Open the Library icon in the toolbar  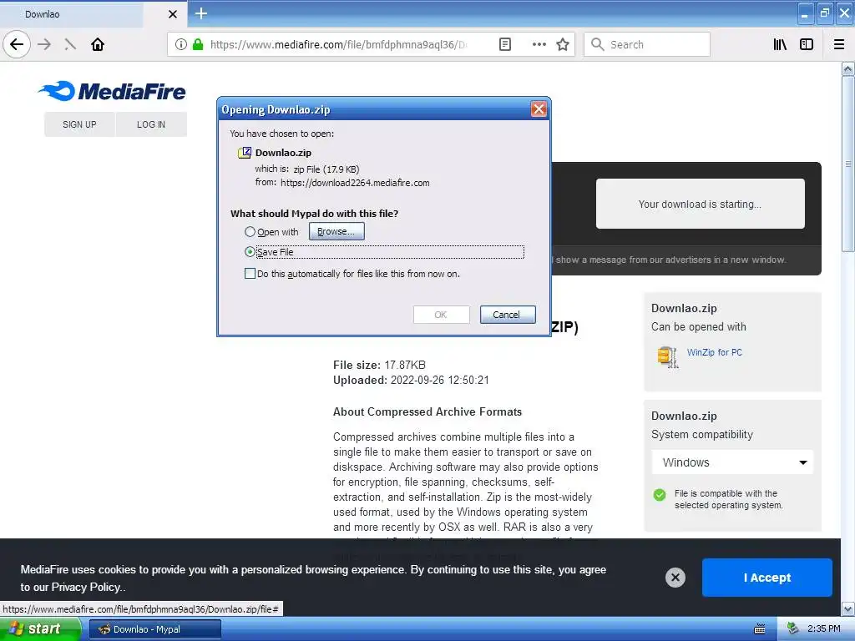tap(780, 44)
